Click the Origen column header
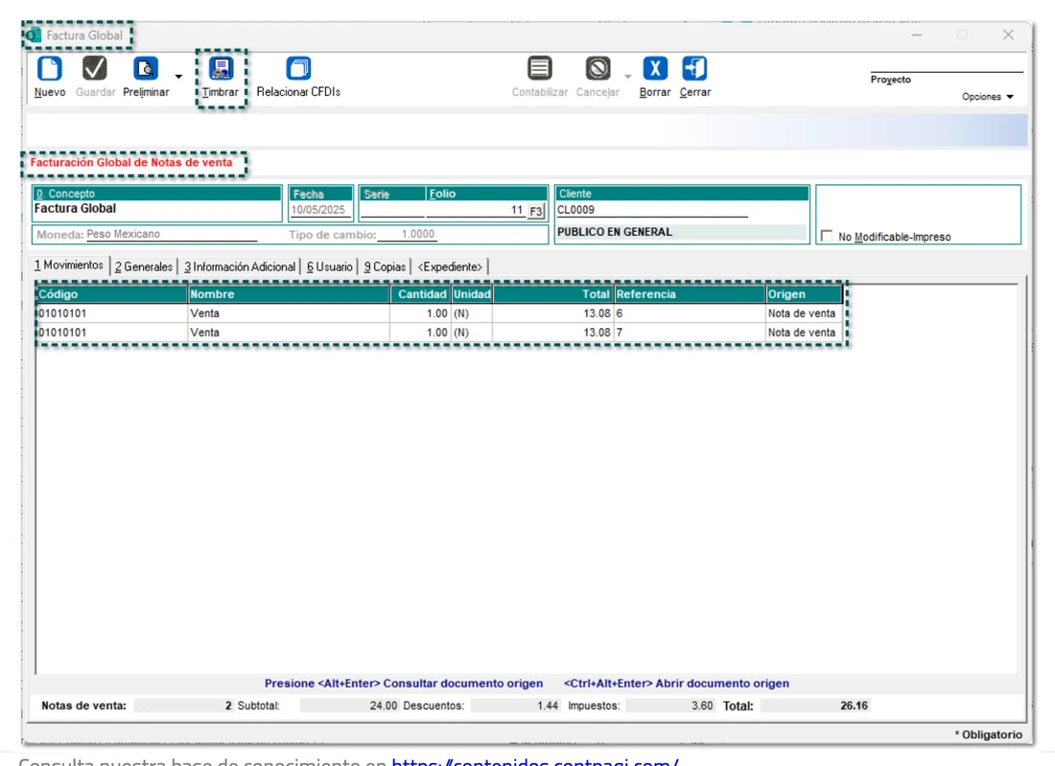Image resolution: width=1055 pixels, height=766 pixels. tap(804, 294)
